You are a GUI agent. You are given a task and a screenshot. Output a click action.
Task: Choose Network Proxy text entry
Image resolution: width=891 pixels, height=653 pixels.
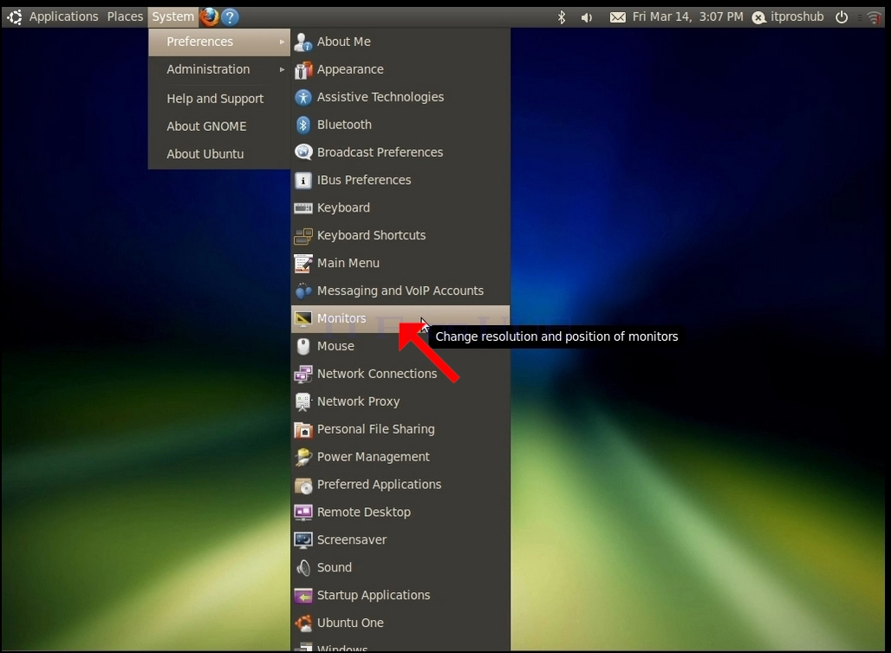tap(358, 402)
